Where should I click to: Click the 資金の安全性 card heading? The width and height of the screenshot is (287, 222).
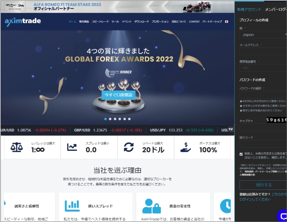coord(180,206)
